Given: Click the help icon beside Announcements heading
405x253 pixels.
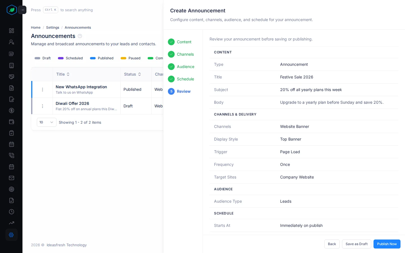Looking at the screenshot, I should pos(80,36).
